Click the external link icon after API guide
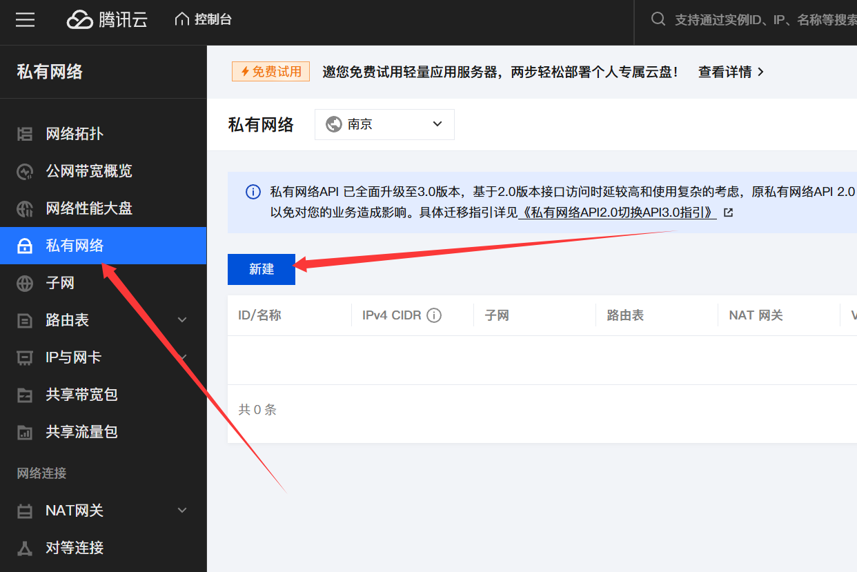 pyautogui.click(x=728, y=213)
